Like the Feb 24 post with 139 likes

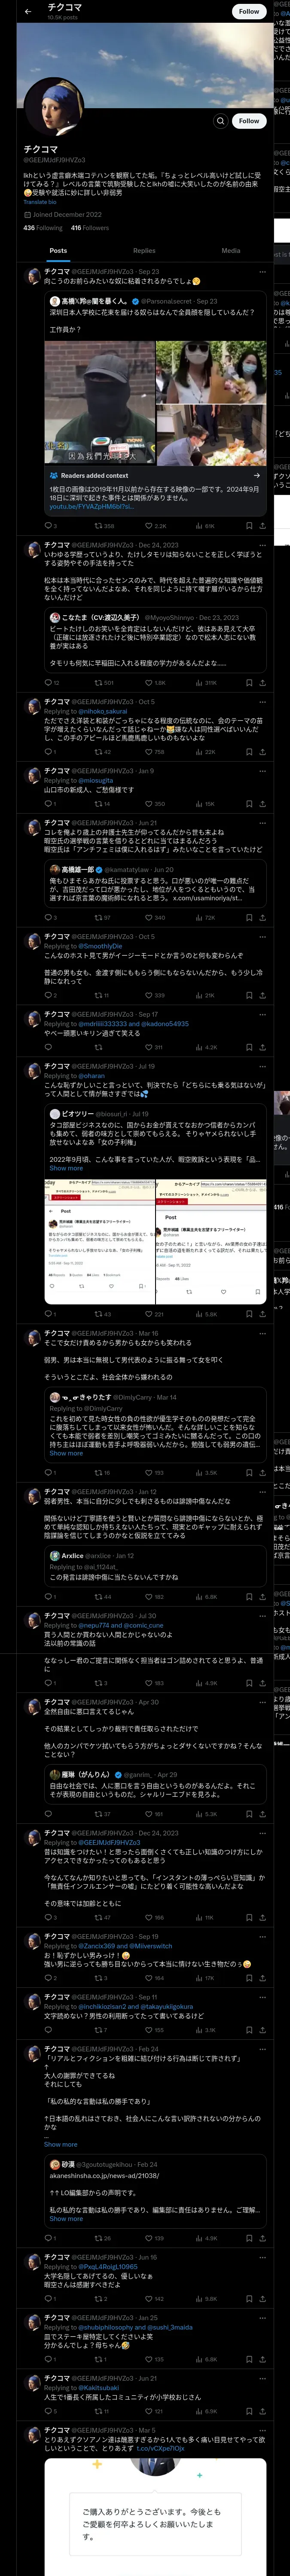point(155,2238)
